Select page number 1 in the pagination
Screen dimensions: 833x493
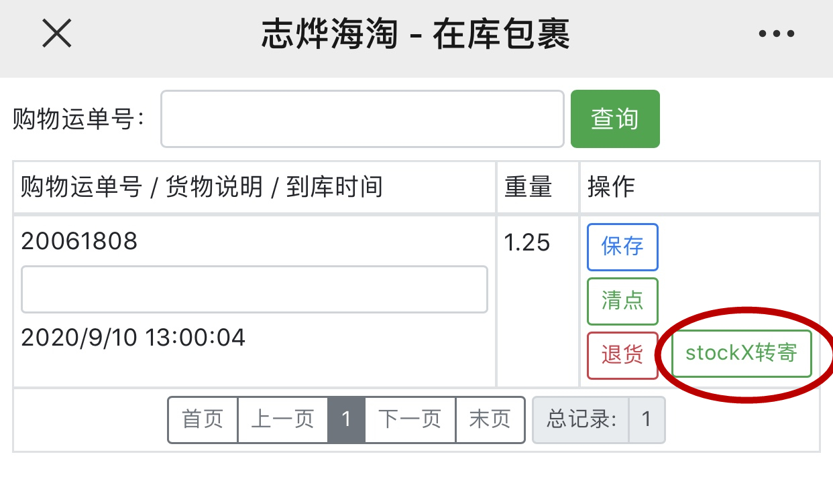tap(346, 420)
